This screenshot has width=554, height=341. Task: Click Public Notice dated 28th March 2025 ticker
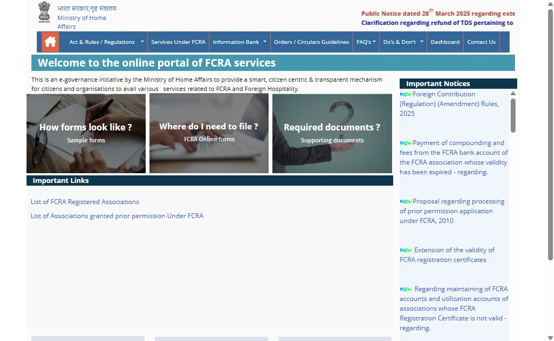click(438, 14)
